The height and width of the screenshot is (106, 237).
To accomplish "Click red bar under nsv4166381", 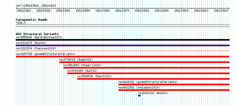I will pos(174,84).
